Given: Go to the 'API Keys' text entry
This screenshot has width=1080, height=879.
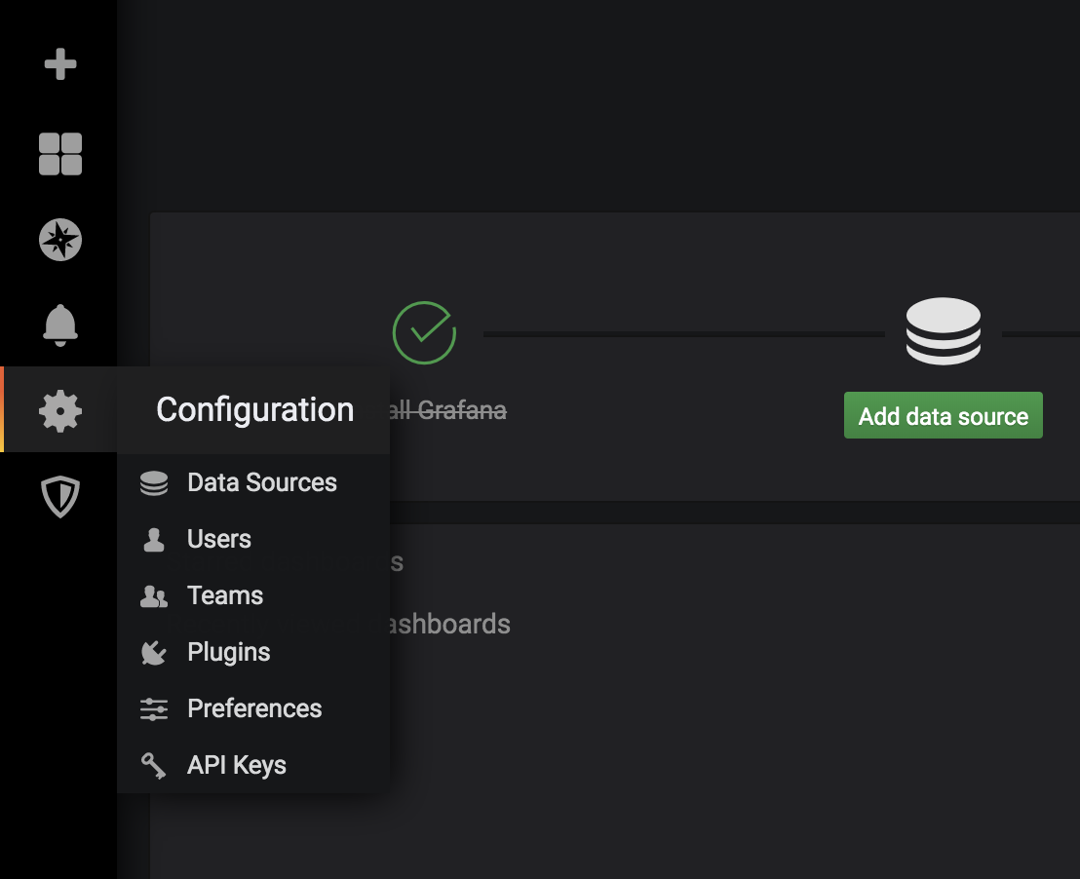Looking at the screenshot, I should [237, 766].
